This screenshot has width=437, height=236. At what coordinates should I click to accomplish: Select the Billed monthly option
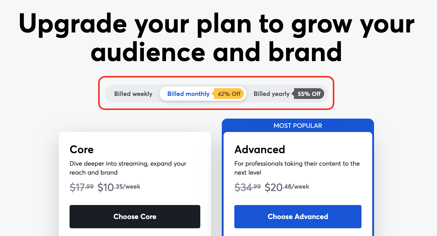[188, 94]
